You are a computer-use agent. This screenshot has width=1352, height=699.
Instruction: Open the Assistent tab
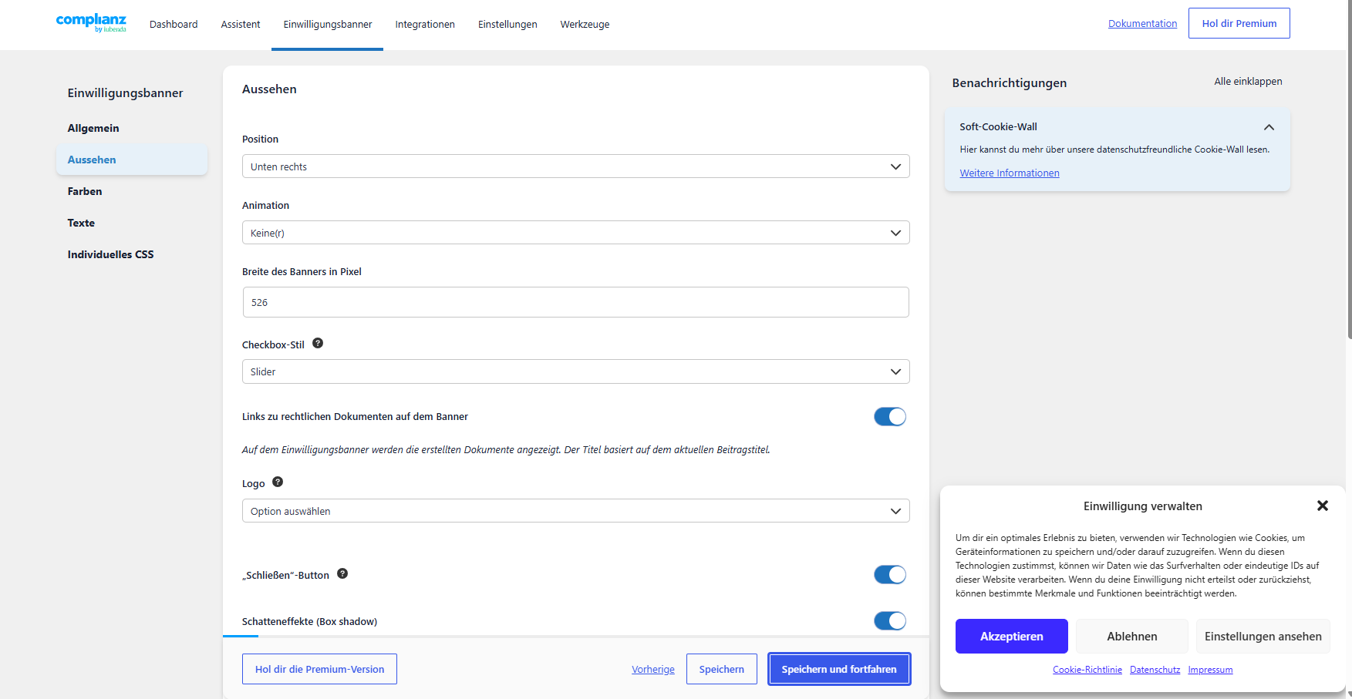(241, 25)
